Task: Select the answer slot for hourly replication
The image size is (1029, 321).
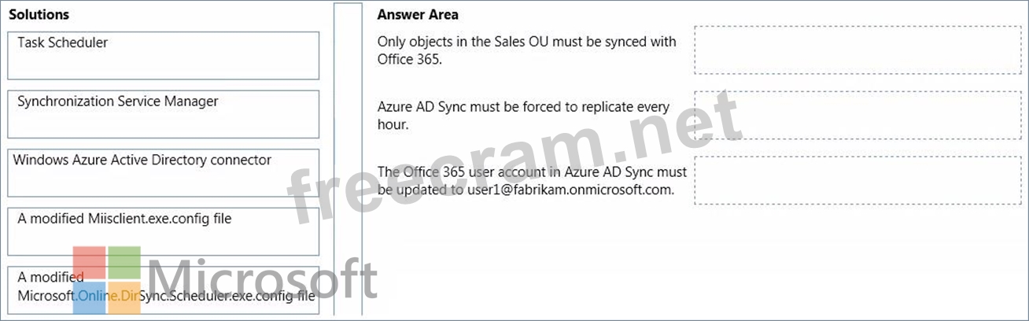Action: click(857, 115)
